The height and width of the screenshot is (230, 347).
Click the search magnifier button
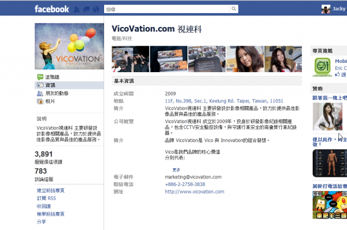tap(234, 9)
